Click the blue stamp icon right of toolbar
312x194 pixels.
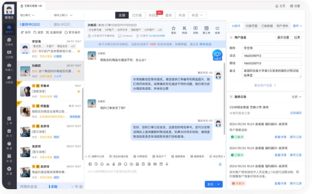[220, 164]
